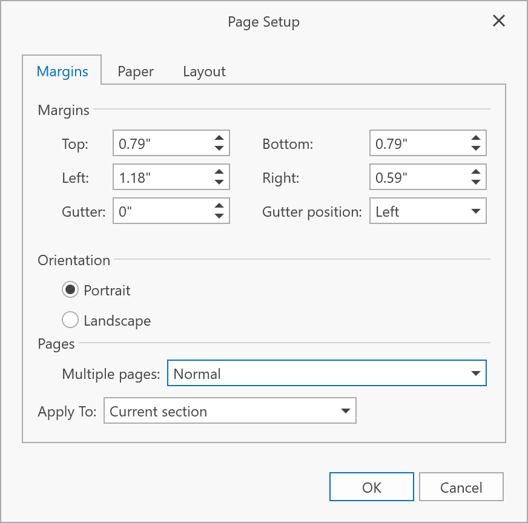This screenshot has height=523, width=528.
Task: Decrease the Top margin with down arrow
Action: click(x=219, y=149)
